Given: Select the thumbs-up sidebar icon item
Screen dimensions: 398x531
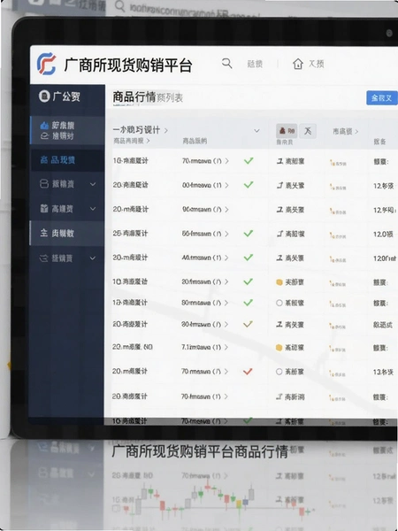Looking at the screenshot, I should point(44,126).
